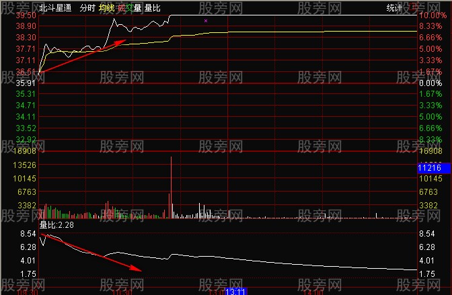Click the 39.50 limit-up price label

[26, 15]
